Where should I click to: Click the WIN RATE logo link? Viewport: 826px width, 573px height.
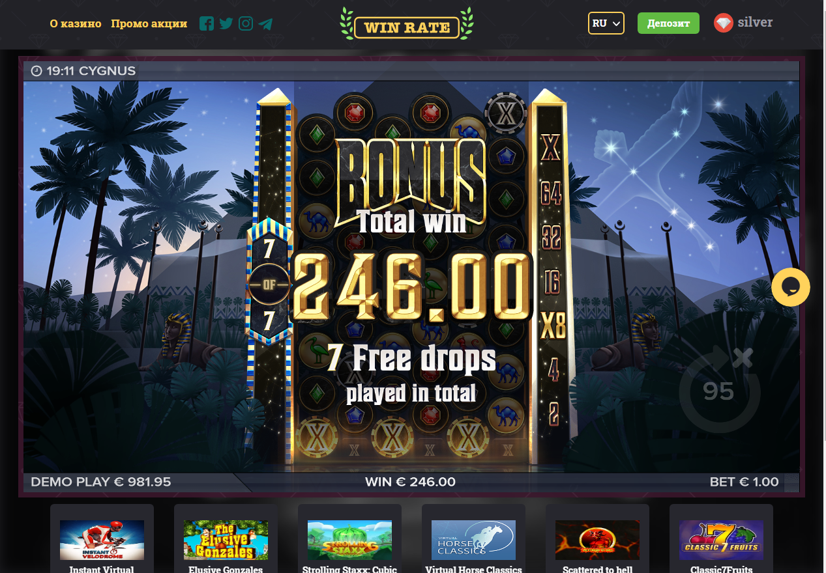407,24
